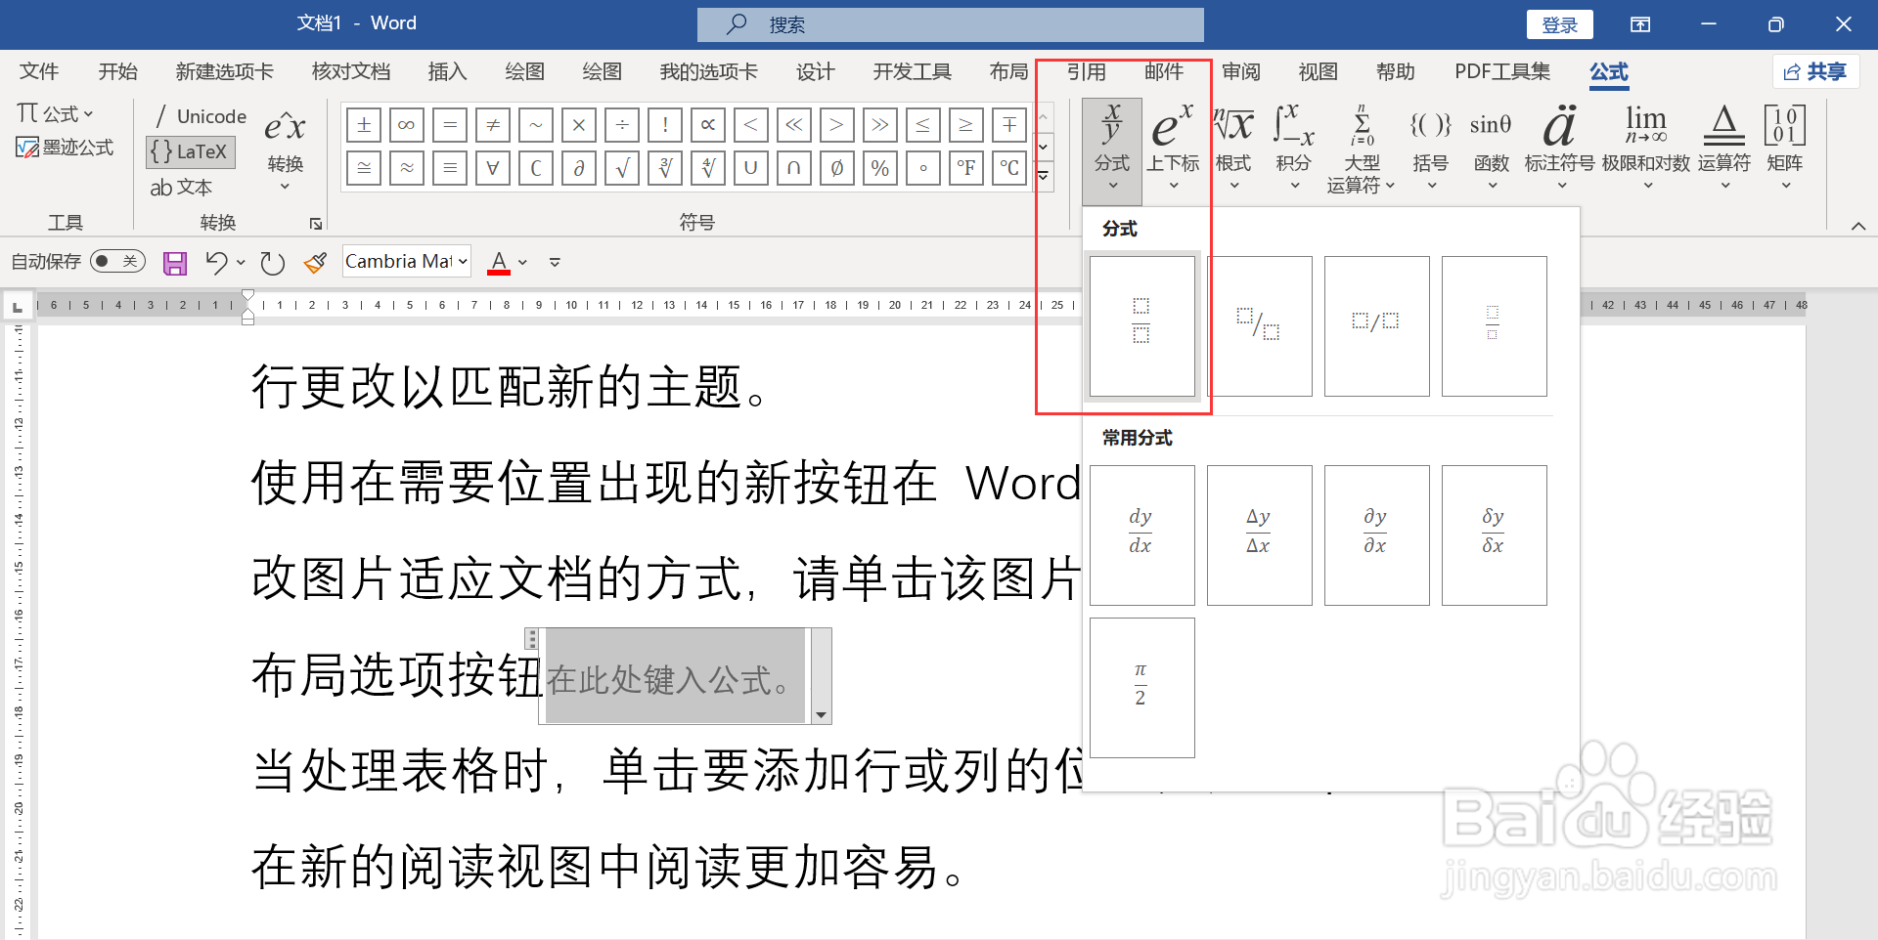The width and height of the screenshot is (1878, 940).
Task: Click the 转换 convert equation button
Action: coord(285,150)
